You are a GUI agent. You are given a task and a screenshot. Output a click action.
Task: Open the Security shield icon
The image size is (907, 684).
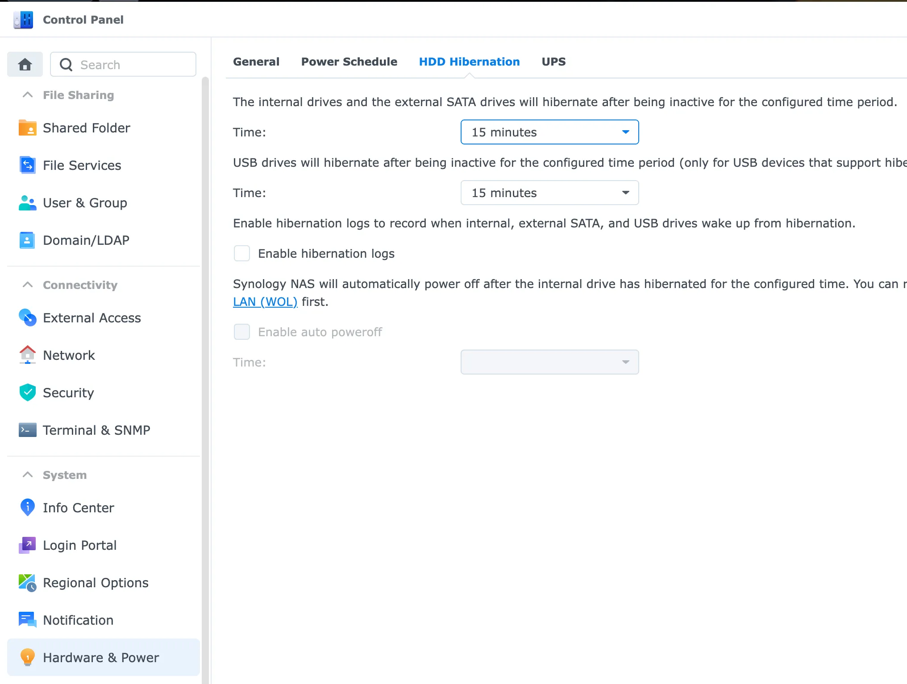27,393
